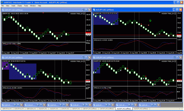The height and width of the screenshot is (111, 184).
Task: Maximize the GBPJPY,M2 chart window
Action: 86,10
